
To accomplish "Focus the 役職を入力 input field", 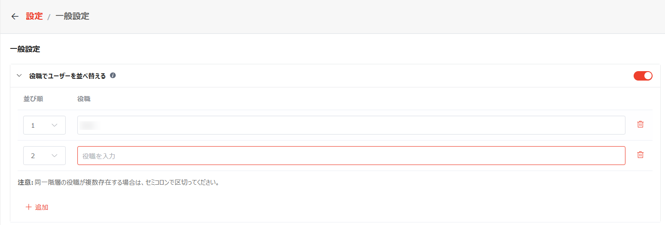I will pos(351,156).
